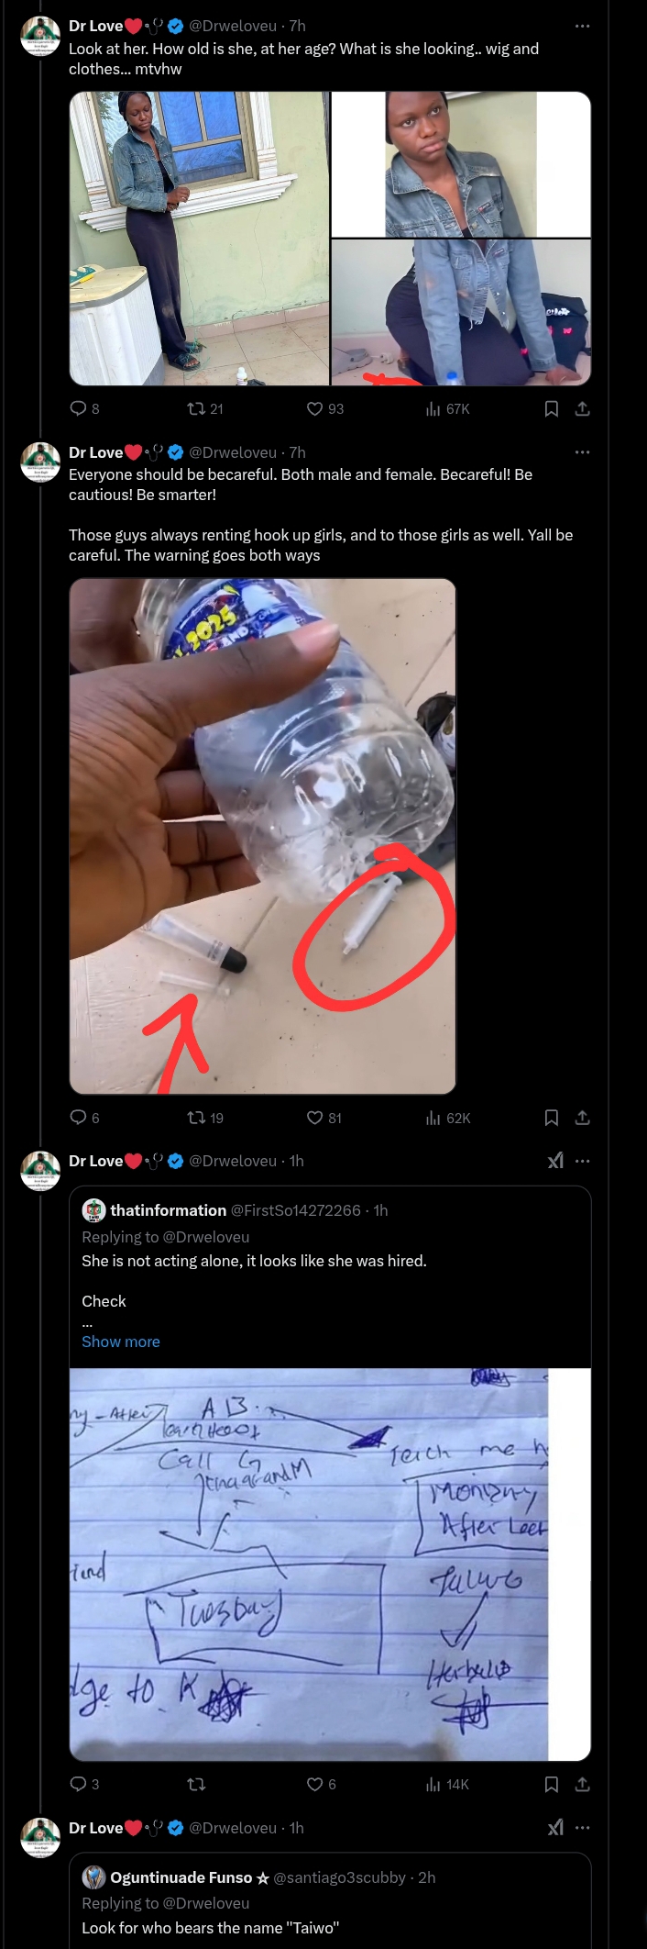This screenshot has height=1949, width=647.
Task: Open thatinformation's quoted profile name
Action: (168, 1210)
